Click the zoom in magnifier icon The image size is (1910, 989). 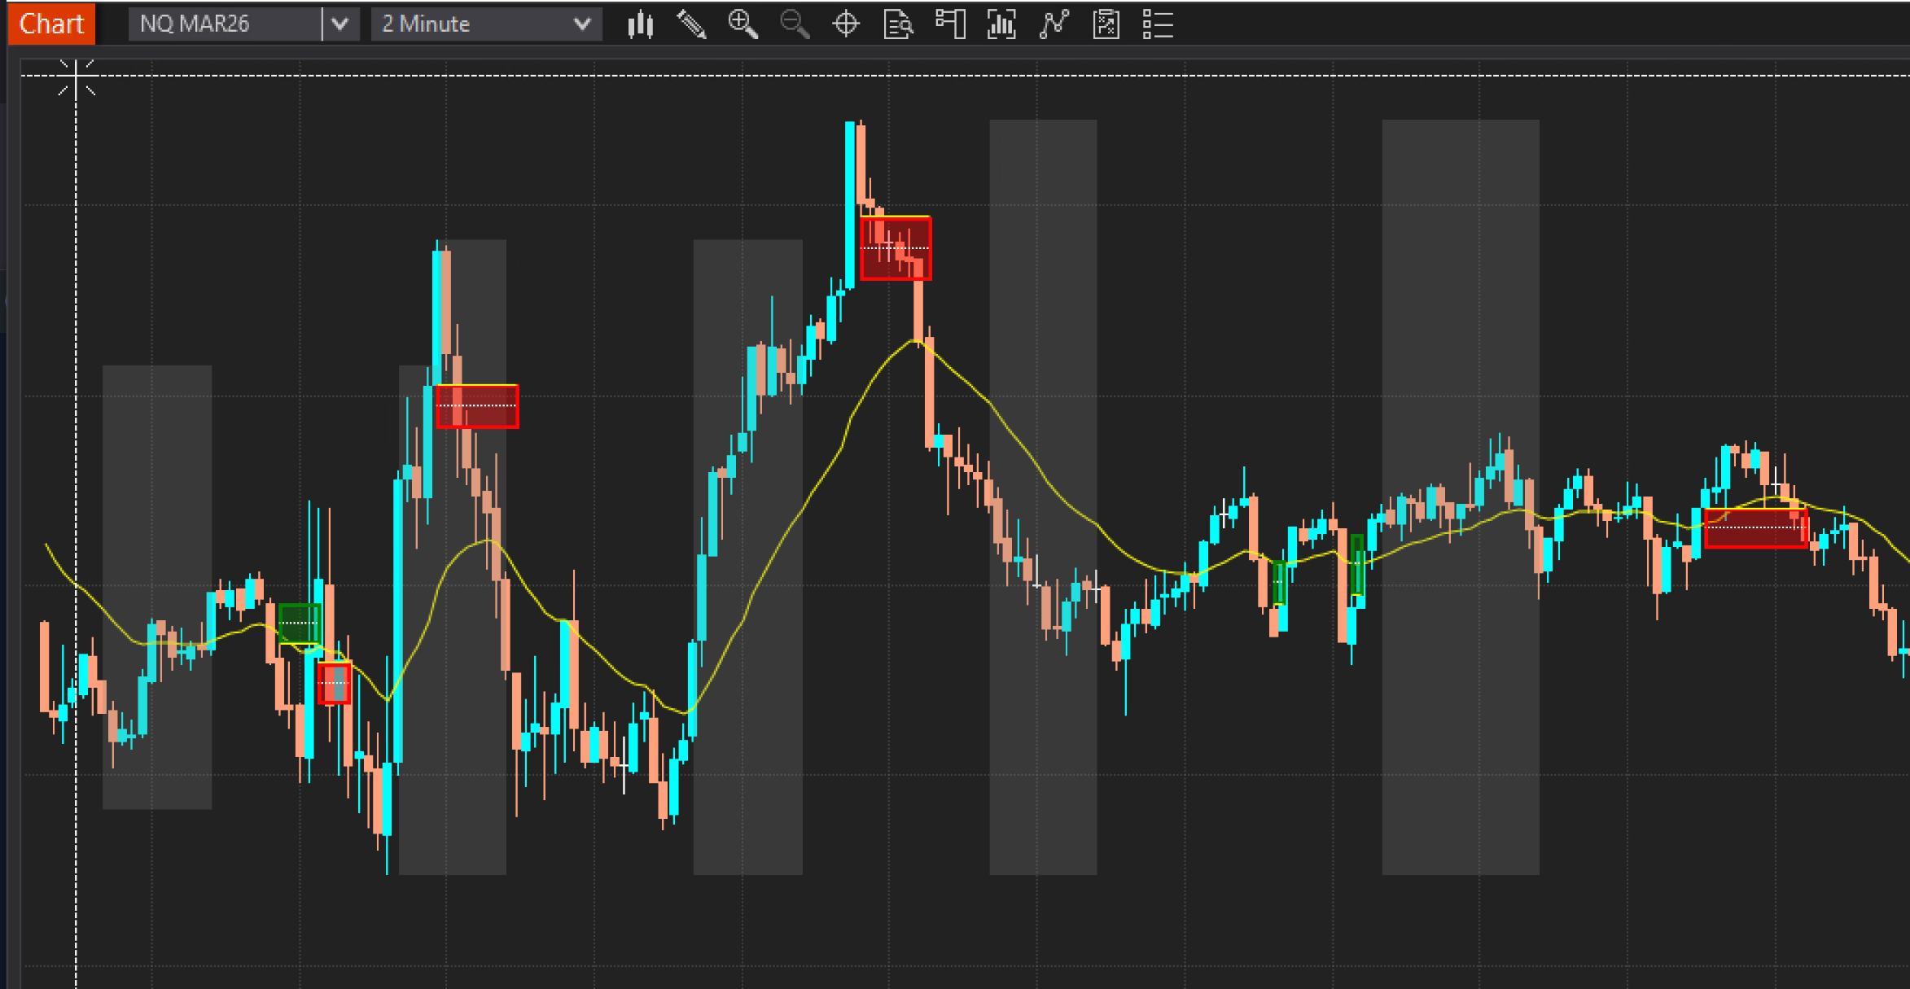click(x=743, y=24)
